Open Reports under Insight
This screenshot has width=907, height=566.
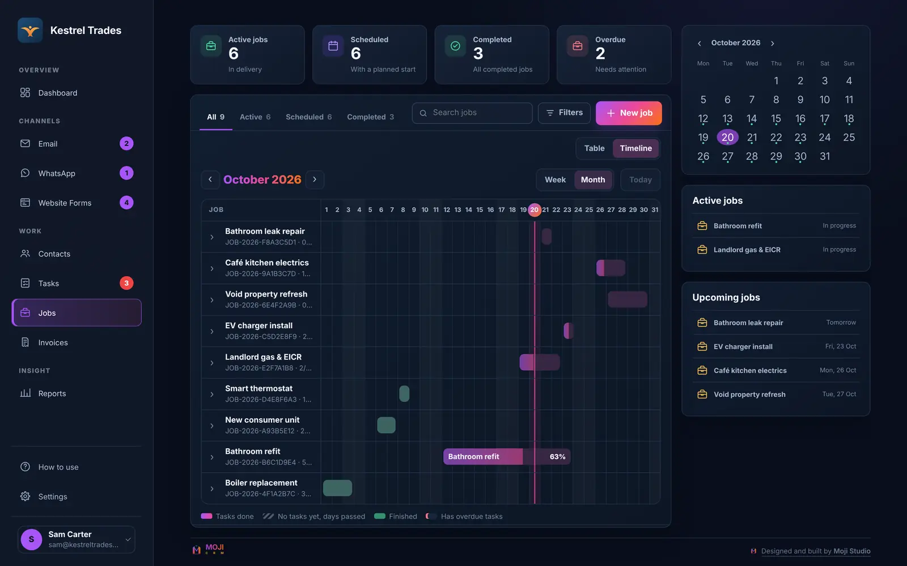77,393
